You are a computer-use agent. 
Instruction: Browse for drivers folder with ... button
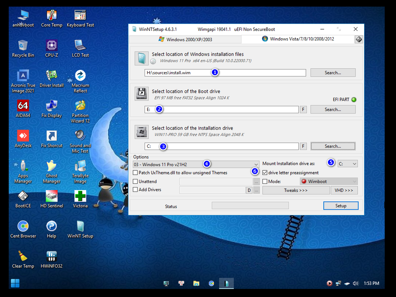coord(256,190)
